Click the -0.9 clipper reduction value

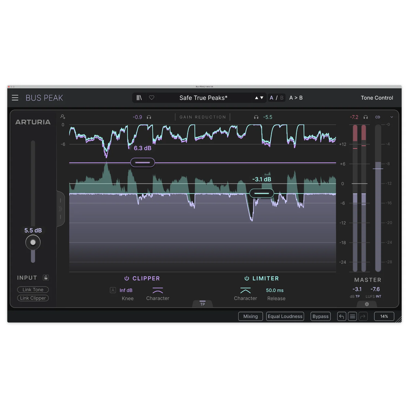pos(137,117)
